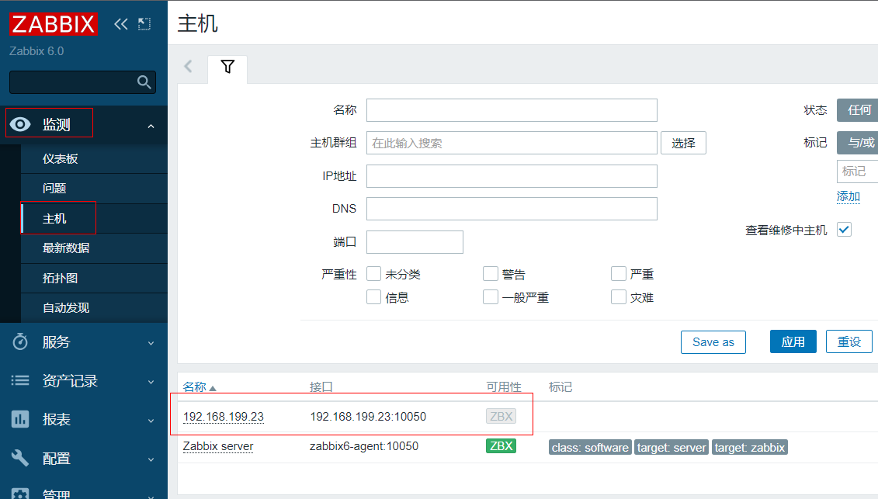Collapse the 监测 menu chevron
The width and height of the screenshot is (878, 499).
(151, 126)
